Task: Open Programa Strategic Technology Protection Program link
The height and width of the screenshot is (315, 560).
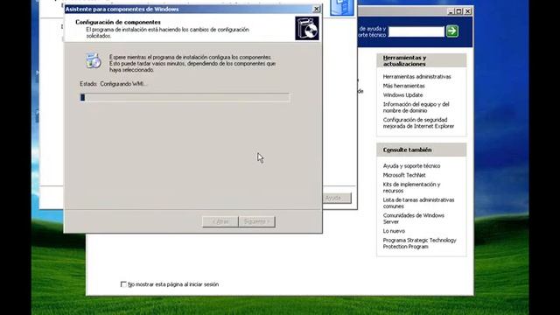Action: pyautogui.click(x=420, y=243)
